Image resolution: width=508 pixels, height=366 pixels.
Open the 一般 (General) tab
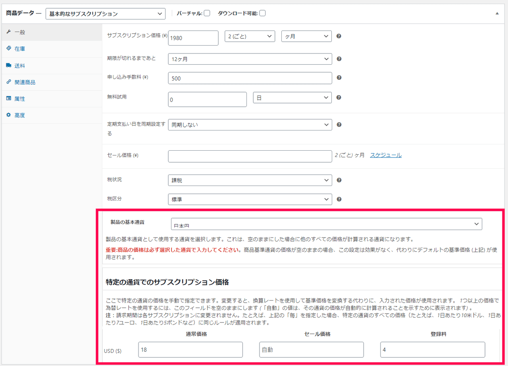point(52,32)
